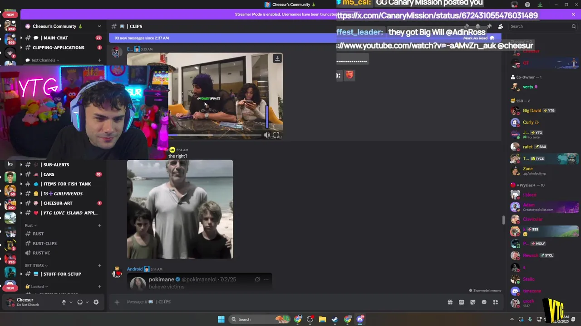
Task: Expand threads arrow beside CLIPPING-APPLICATIONS
Action: 20,48
